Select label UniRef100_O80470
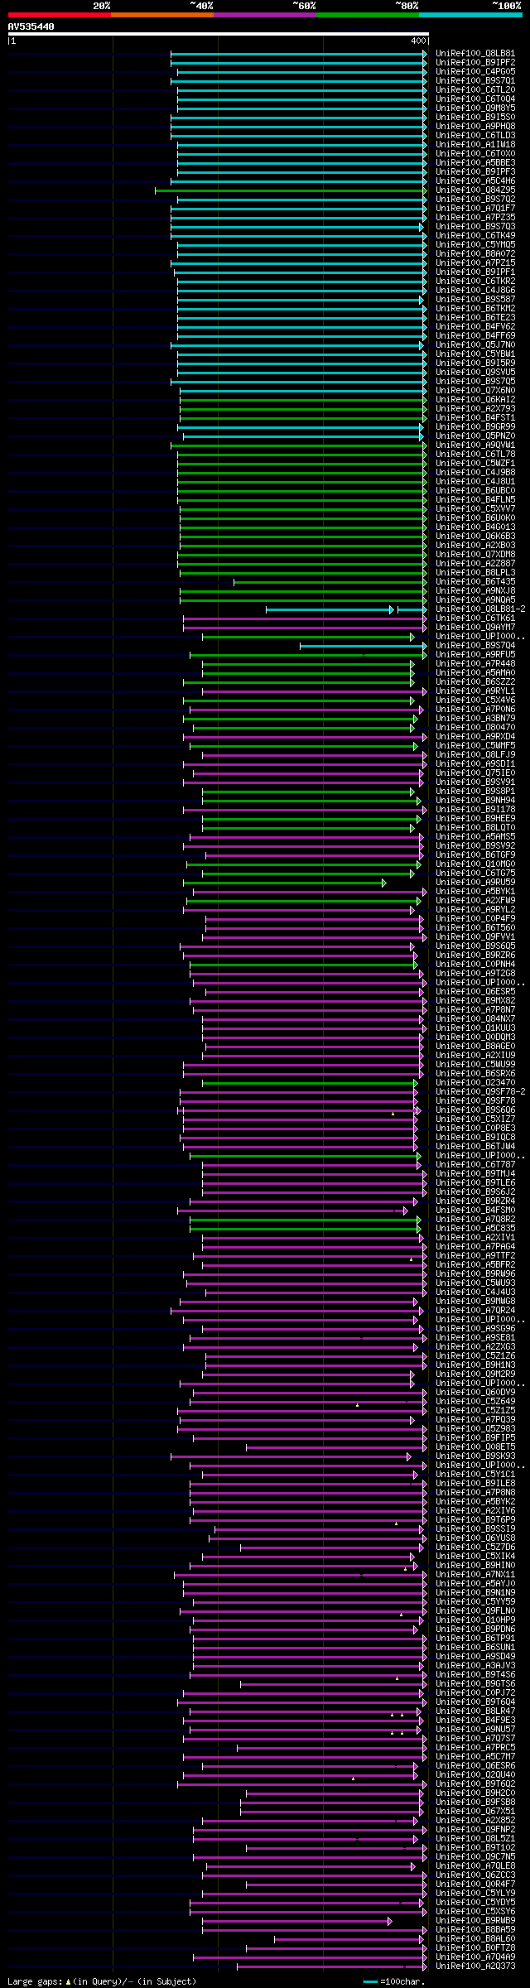Viewport: 530px width, 1988px height. pos(475,728)
